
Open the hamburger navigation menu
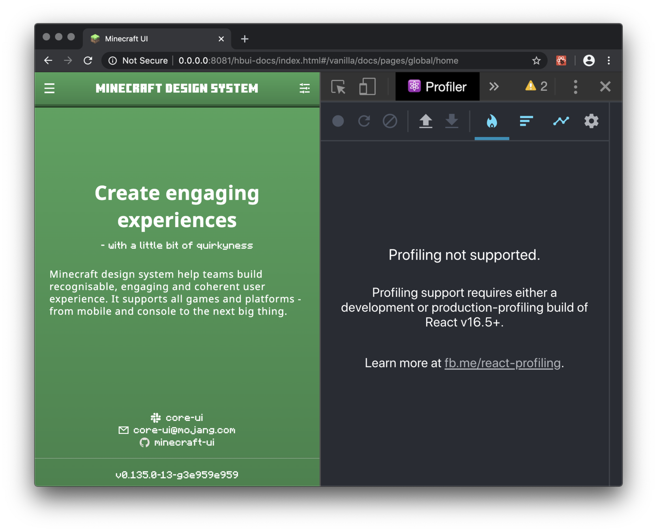49,88
